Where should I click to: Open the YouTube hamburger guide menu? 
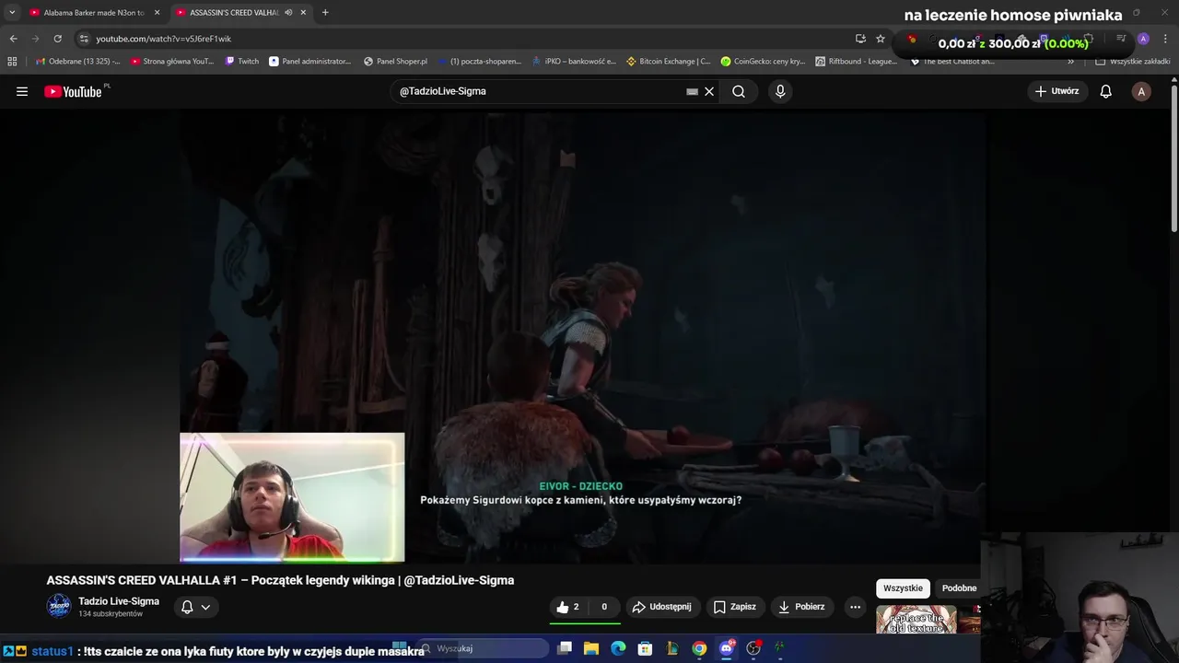point(22,91)
